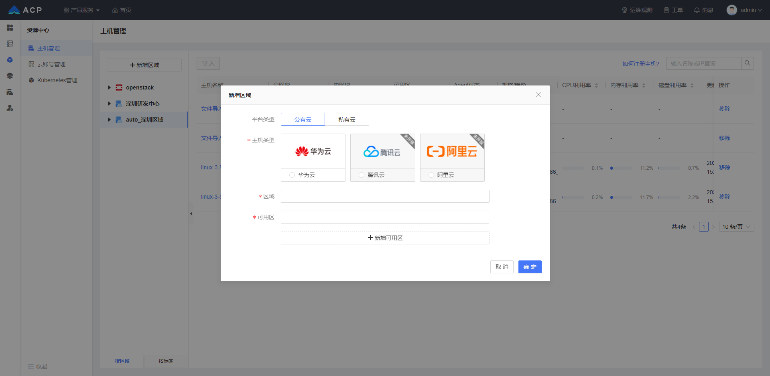Select the openstack tree label
This screenshot has width=770, height=376.
coord(140,87)
